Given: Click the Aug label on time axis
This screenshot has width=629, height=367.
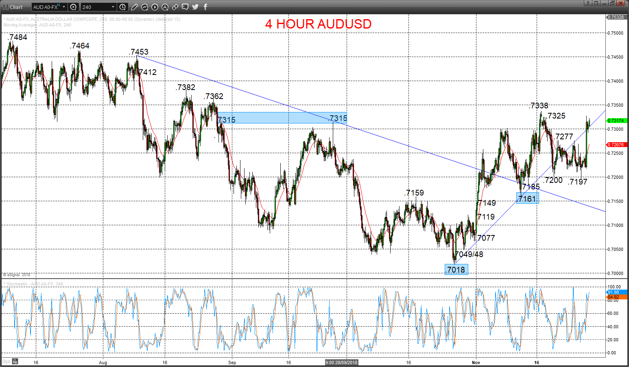Looking at the screenshot, I should click(103, 362).
